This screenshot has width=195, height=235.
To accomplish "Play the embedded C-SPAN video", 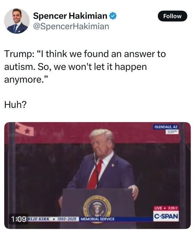I will pyautogui.click(x=97, y=175).
